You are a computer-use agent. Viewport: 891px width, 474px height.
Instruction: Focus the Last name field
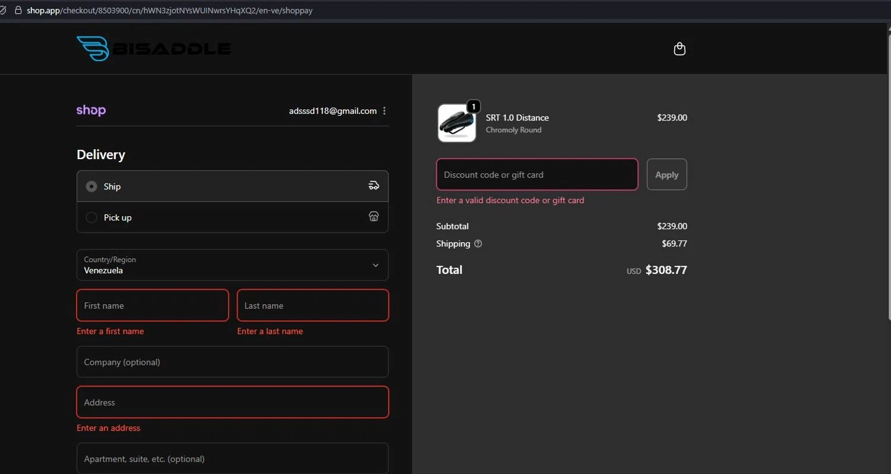click(x=313, y=305)
